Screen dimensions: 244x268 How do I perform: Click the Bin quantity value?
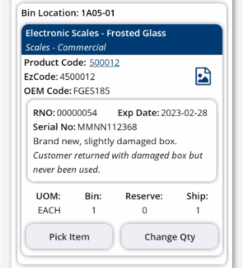click(x=93, y=210)
